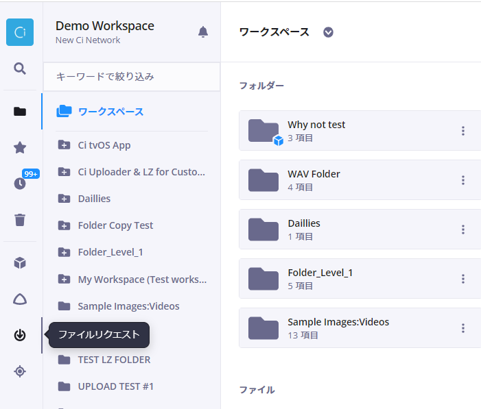
Task: Expand the Ci tvOS App folder plus icon
Action: pyautogui.click(x=64, y=145)
